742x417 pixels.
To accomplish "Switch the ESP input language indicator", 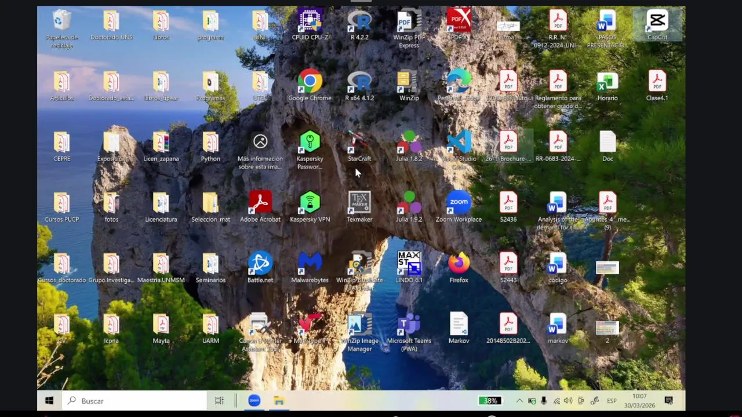I will click(612, 401).
